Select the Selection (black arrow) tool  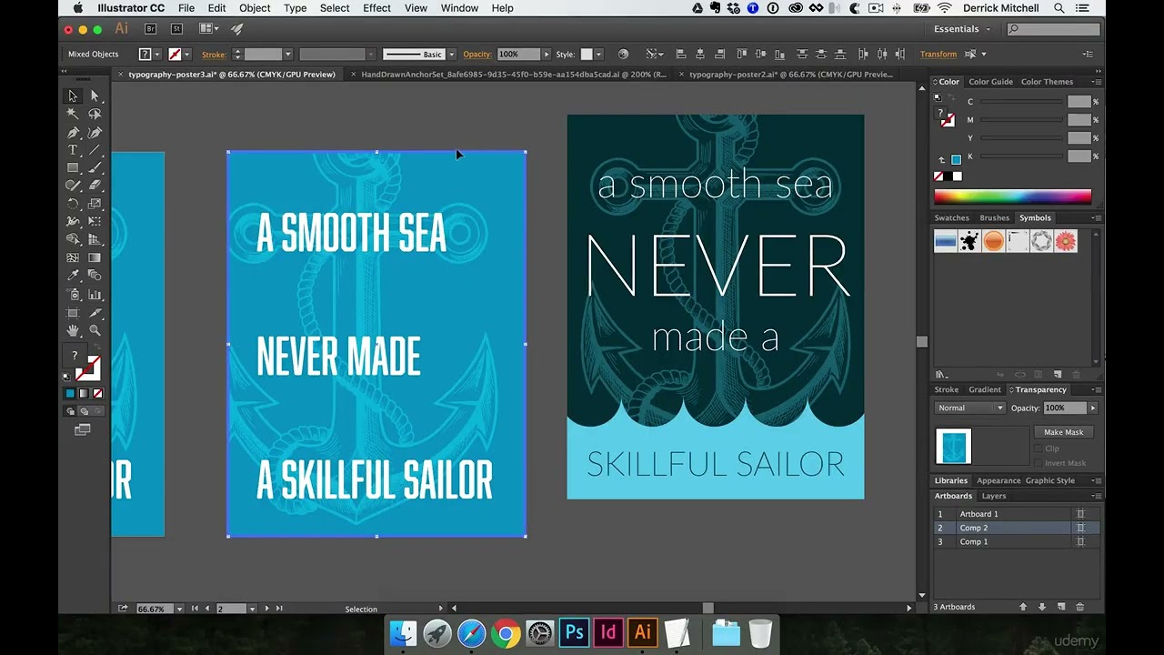[x=73, y=96]
